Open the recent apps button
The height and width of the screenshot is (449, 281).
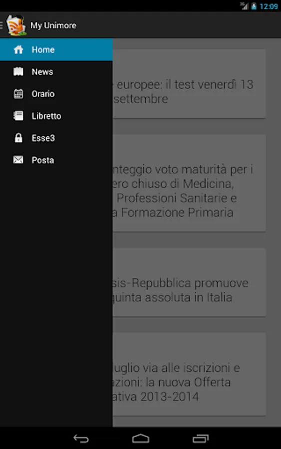pyautogui.click(x=201, y=439)
